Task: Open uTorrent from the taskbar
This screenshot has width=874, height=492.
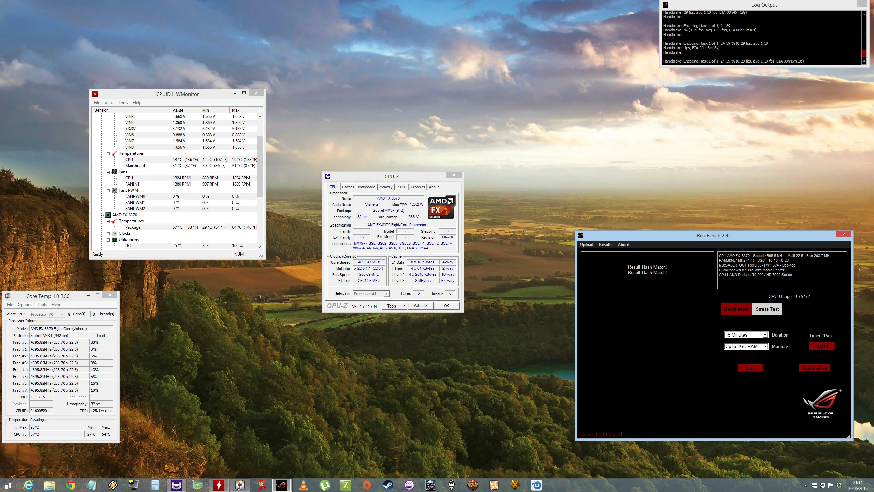Action: click(325, 485)
